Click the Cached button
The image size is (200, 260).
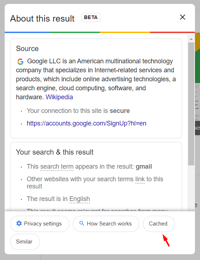point(159,224)
